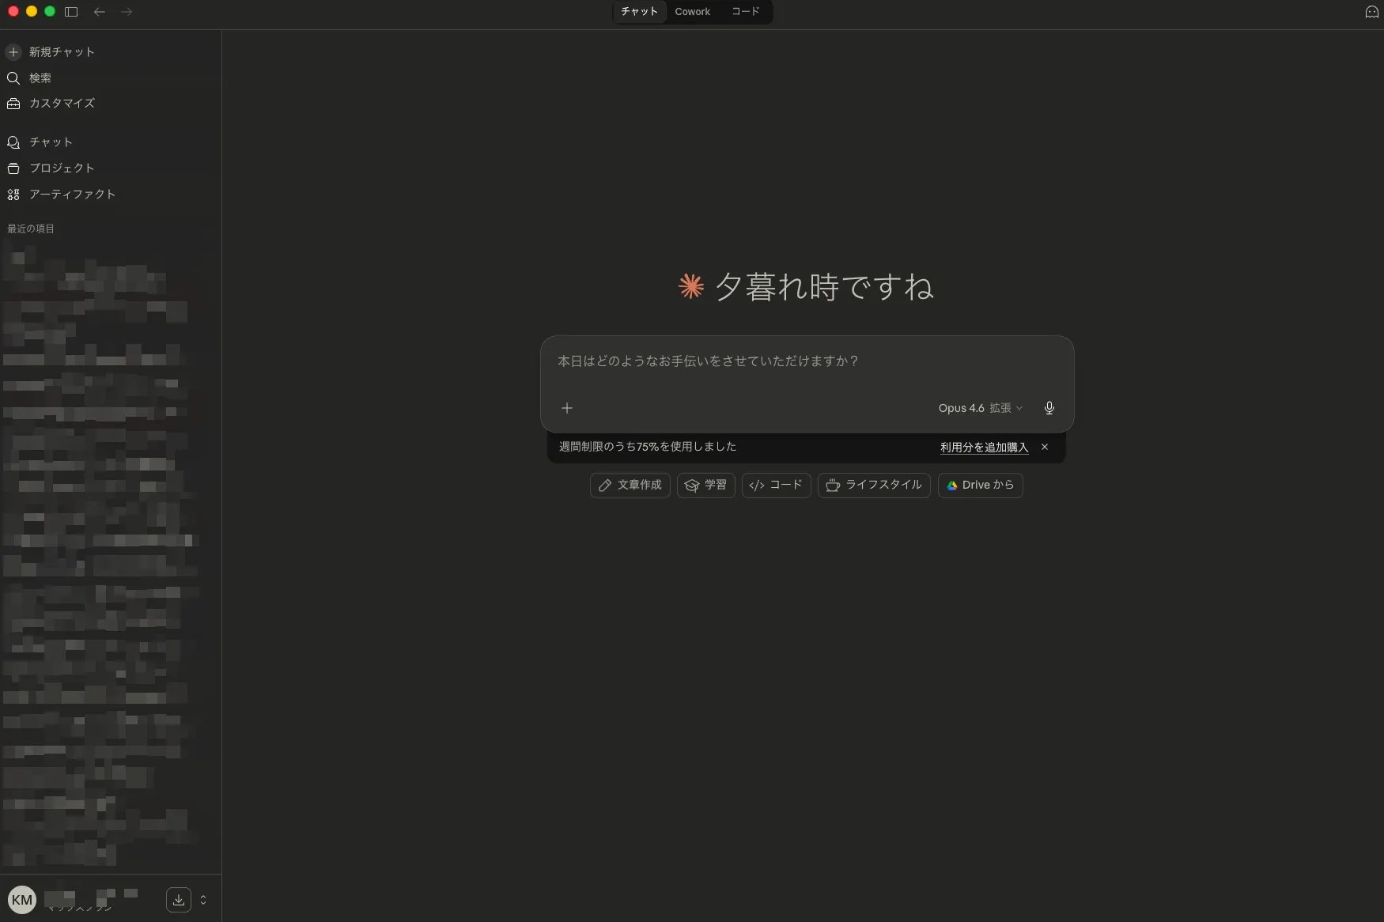The image size is (1384, 922).
Task: Switch to the Cowork tab
Action: (x=693, y=12)
